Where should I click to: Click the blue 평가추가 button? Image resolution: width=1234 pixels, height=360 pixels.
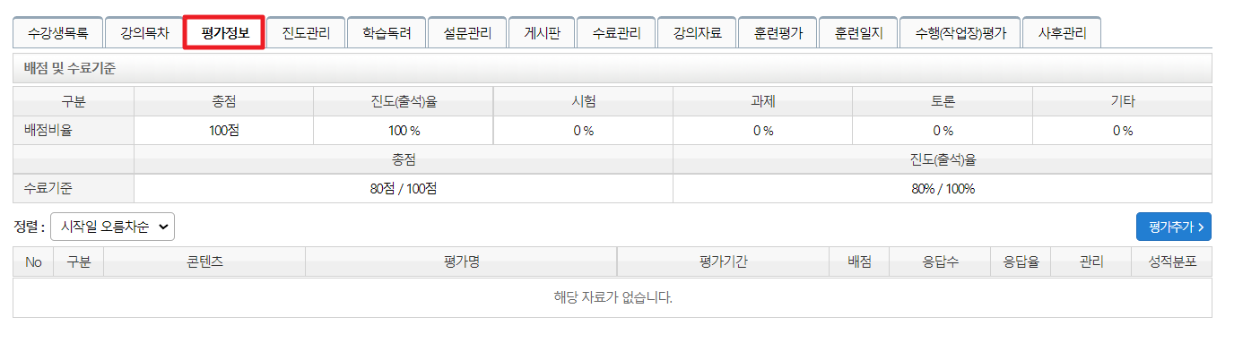pos(1173,227)
